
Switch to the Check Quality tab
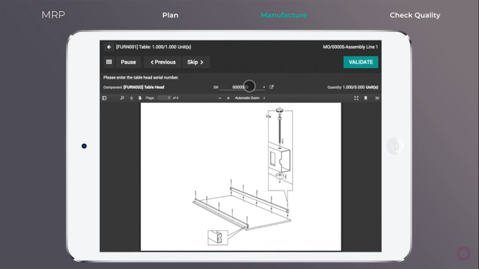415,15
